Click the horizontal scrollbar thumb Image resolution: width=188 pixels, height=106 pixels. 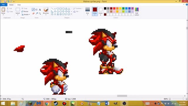coord(122,96)
